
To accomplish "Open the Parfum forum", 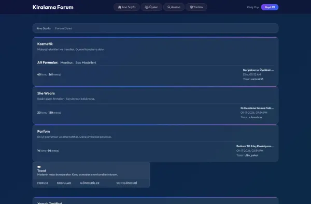I will pos(44,131).
